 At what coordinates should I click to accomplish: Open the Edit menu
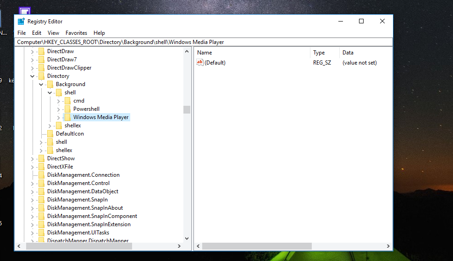click(x=36, y=33)
